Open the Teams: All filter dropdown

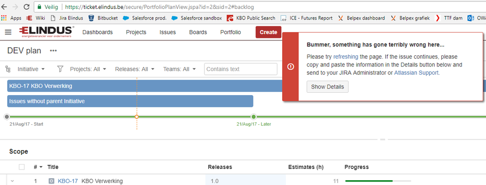point(180,69)
